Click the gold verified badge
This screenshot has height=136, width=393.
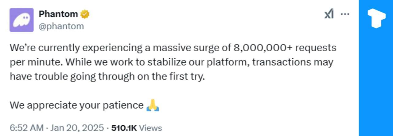click(x=85, y=14)
